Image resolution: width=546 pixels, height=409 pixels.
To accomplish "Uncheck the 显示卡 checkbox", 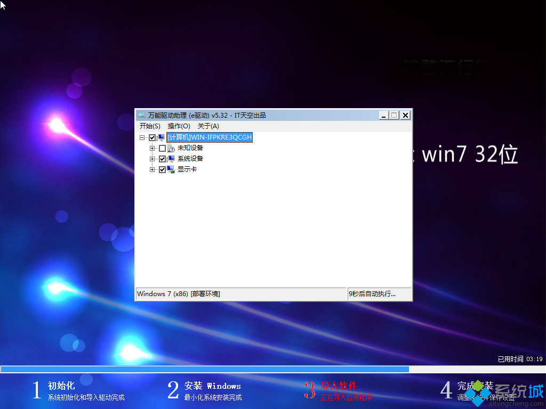I will click(x=163, y=169).
